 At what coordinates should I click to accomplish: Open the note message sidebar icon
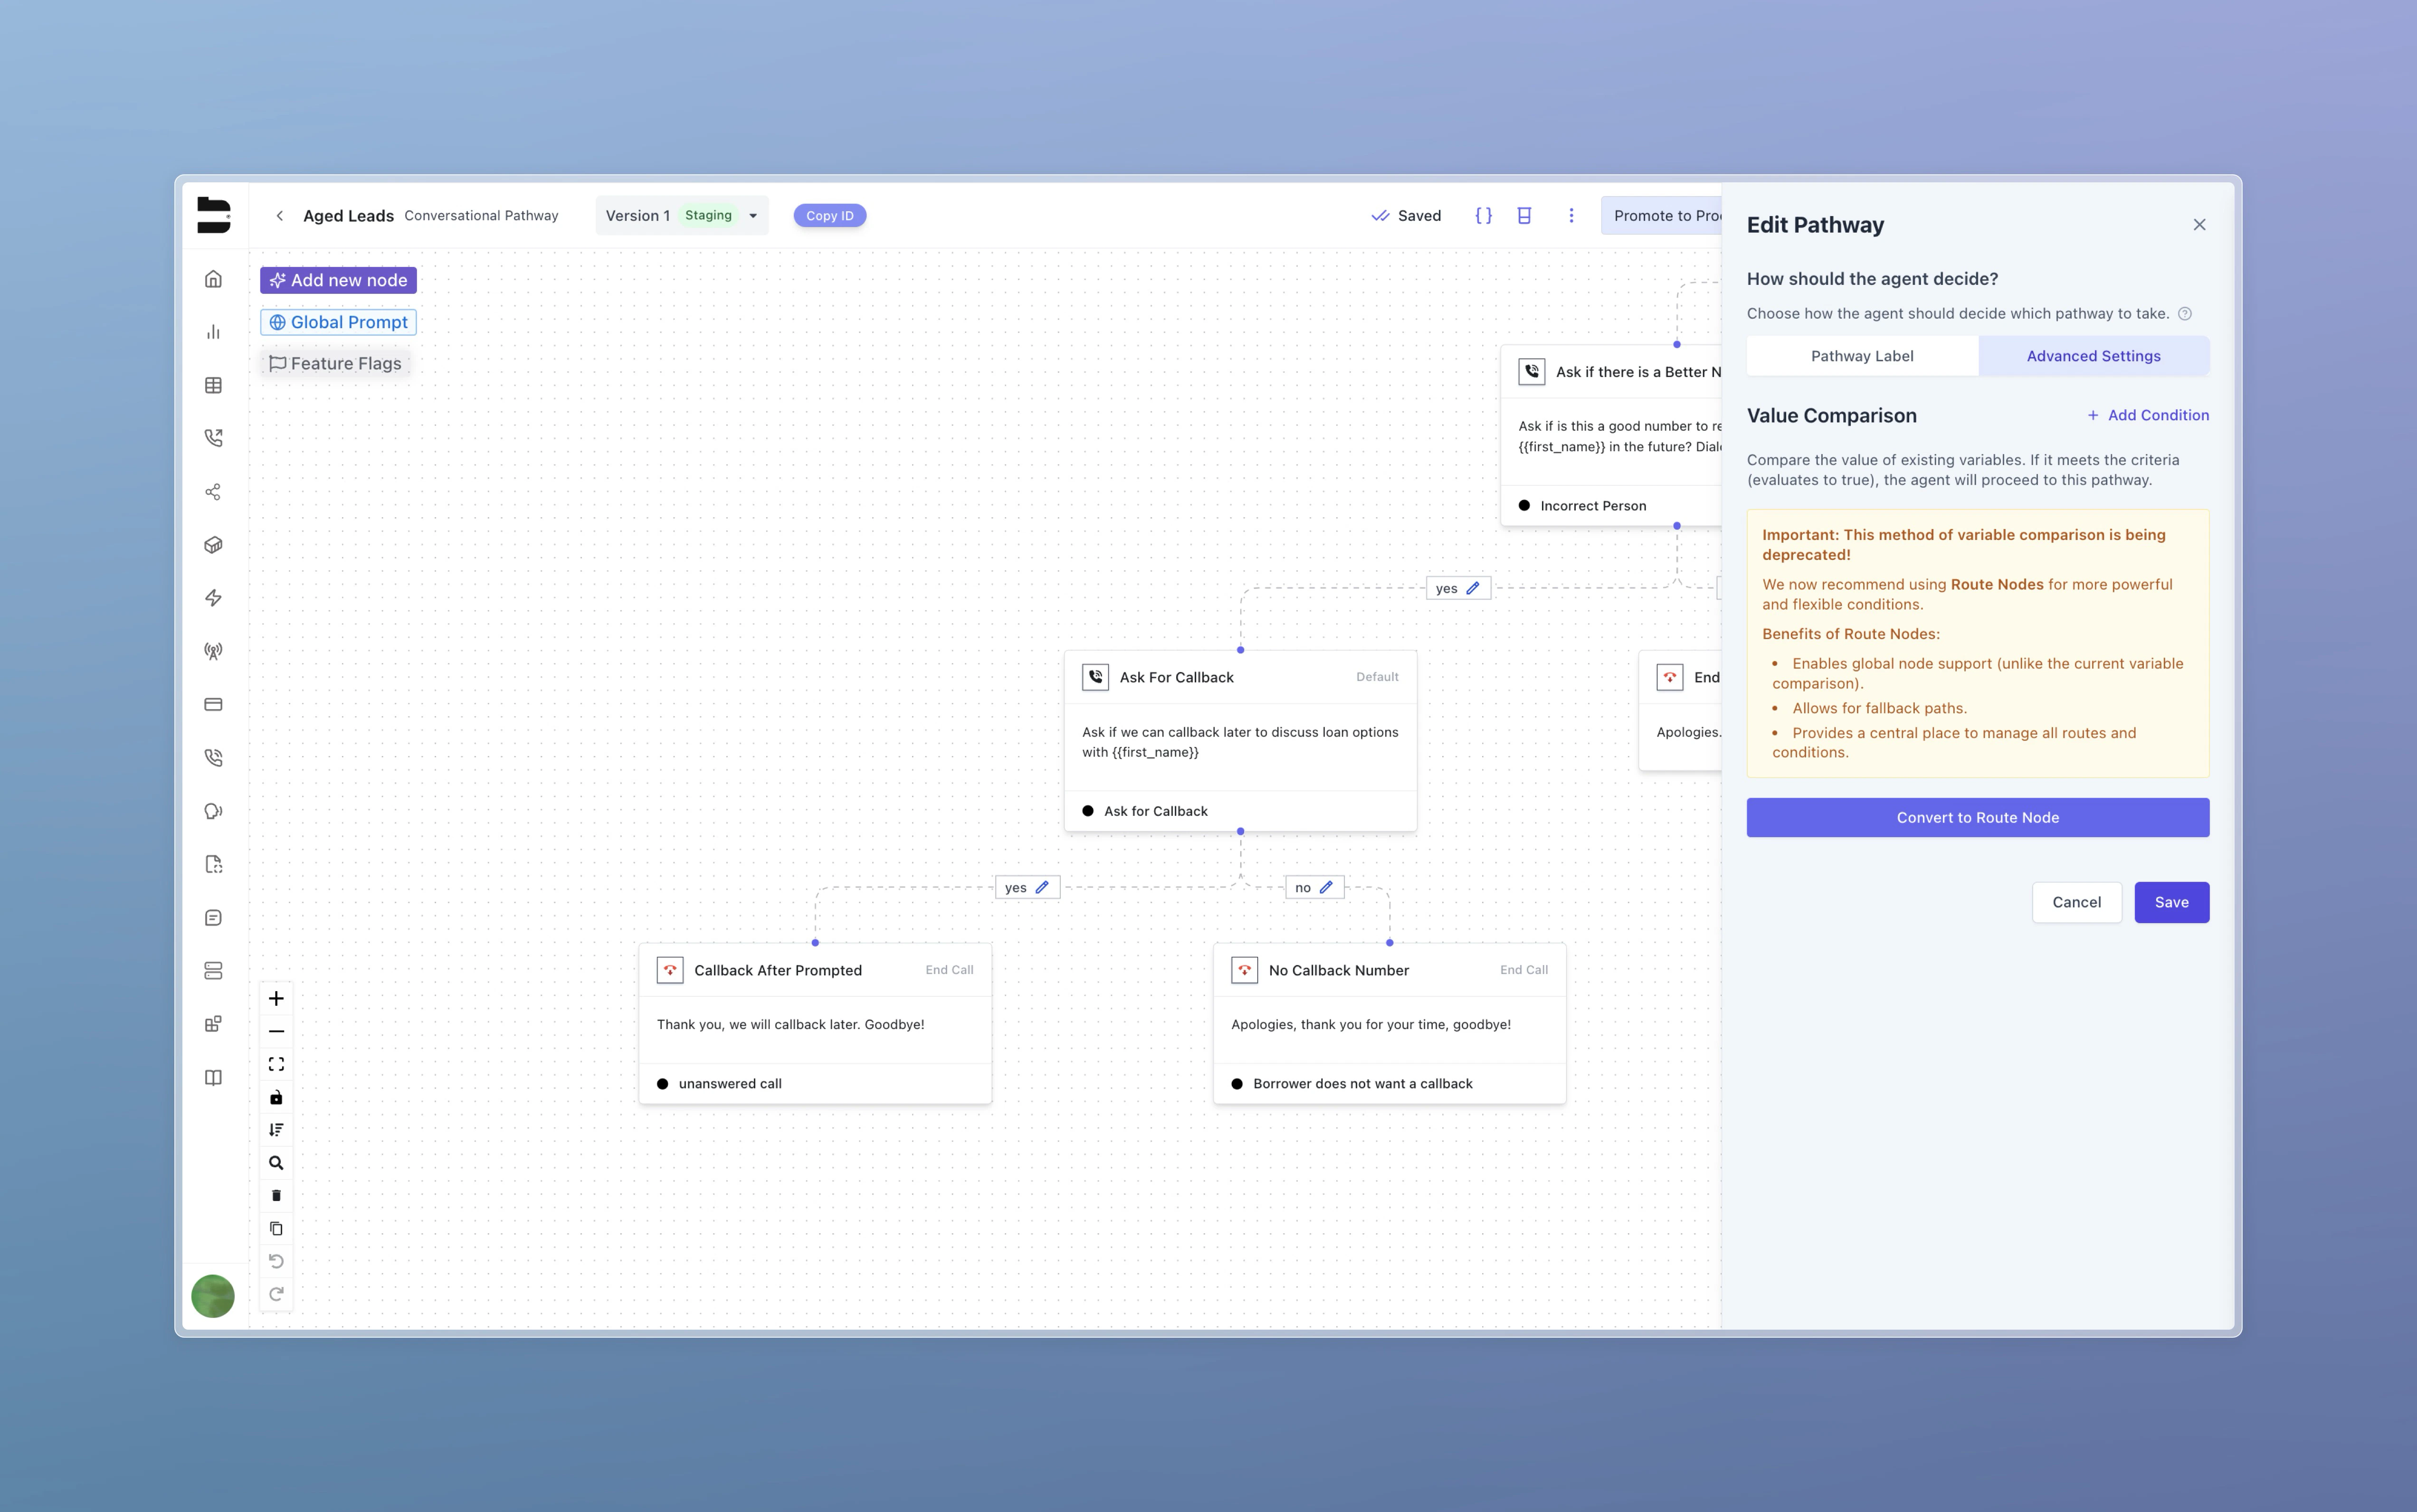[213, 917]
